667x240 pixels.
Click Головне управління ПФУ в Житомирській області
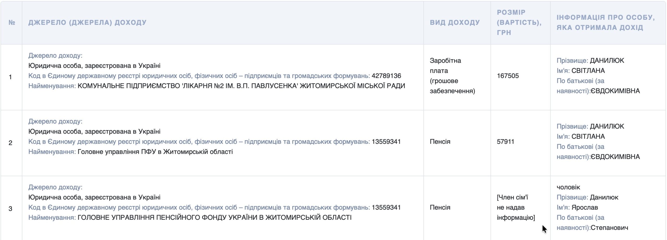coord(155,152)
